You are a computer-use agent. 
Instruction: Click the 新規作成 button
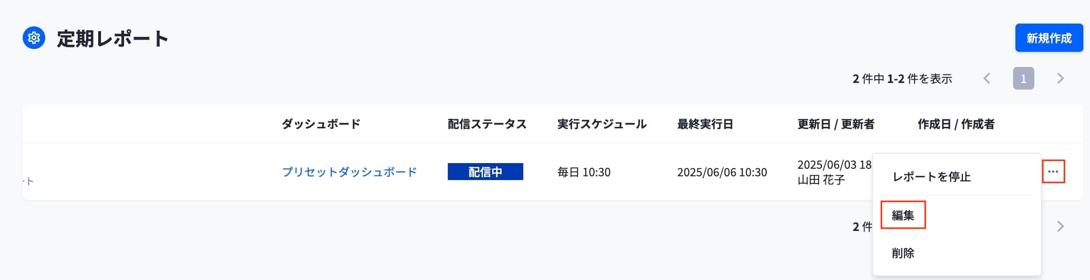(1049, 38)
